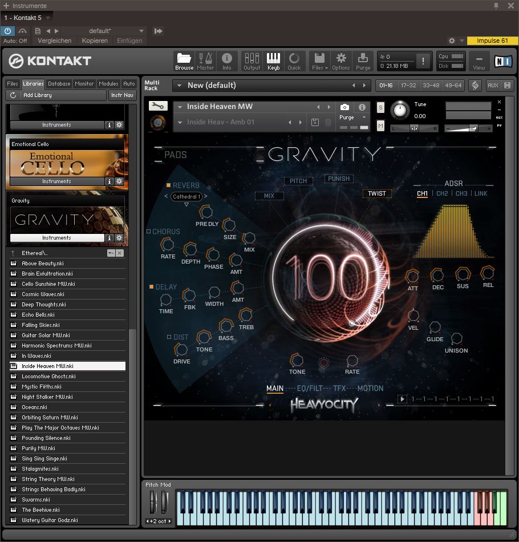The image size is (519, 542).
Task: Open instrument edit mode with the wrench icon
Action: (158, 106)
